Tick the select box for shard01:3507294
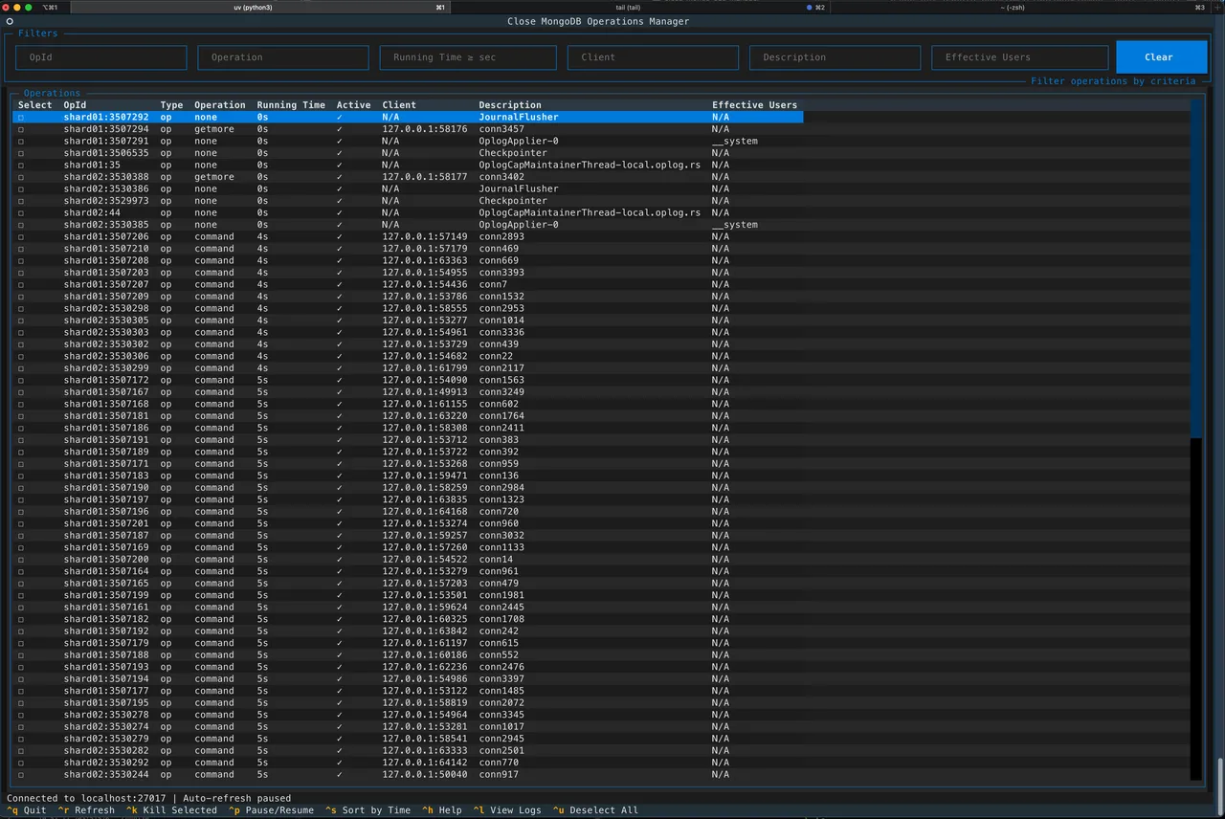Viewport: 1225px width, 819px height. pos(21,129)
